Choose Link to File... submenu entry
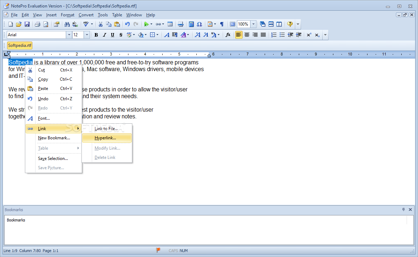Image resolution: width=418 pixels, height=257 pixels. (107, 129)
